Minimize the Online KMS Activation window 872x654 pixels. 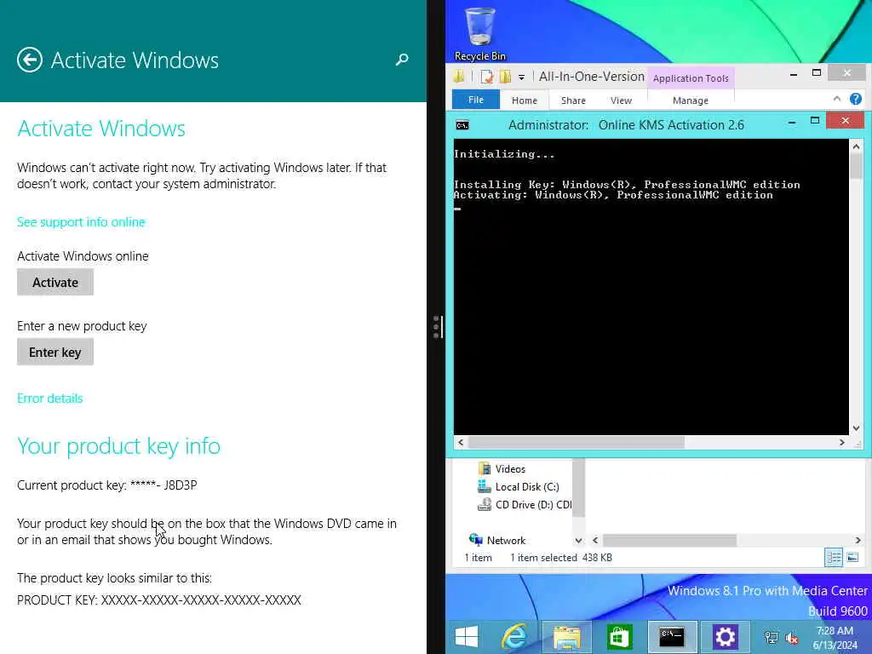click(792, 122)
